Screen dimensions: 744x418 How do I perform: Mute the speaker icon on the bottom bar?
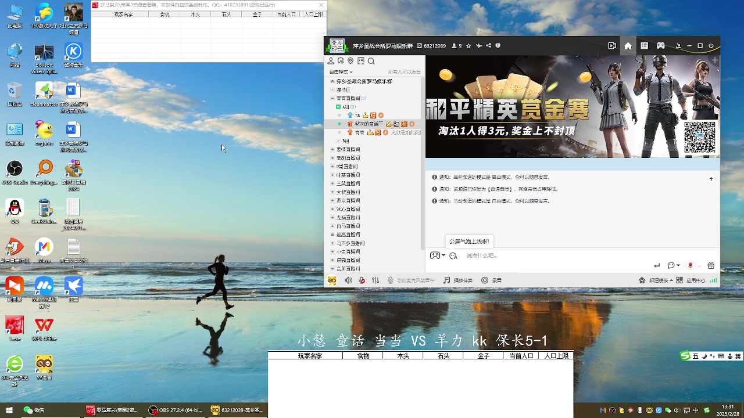coord(348,280)
